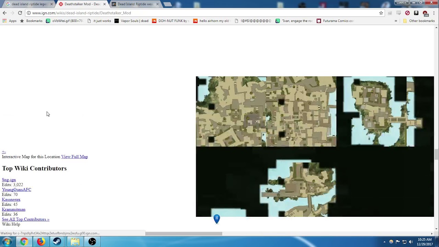439x247 pixels.
Task: Close the Deathstalker Mod tab
Action: pos(105,4)
